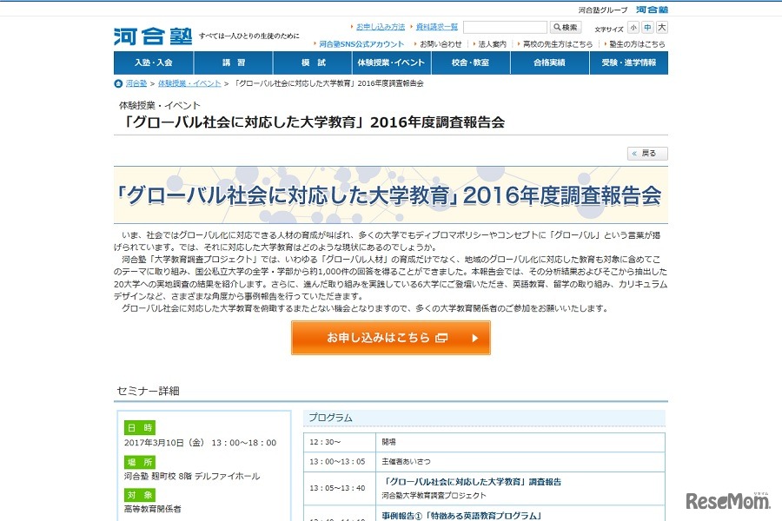Click 体験授業・イベント breadcrumb link
The width and height of the screenshot is (782, 521).
click(189, 83)
